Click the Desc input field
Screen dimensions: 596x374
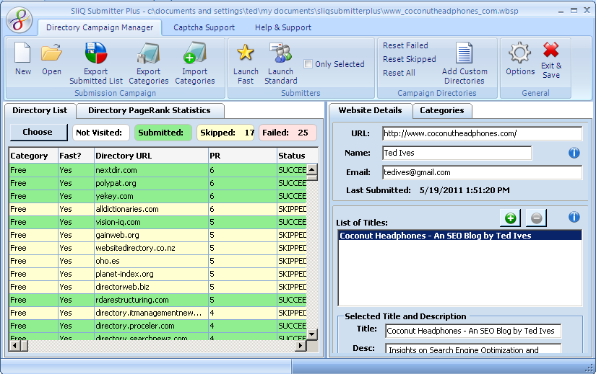point(473,349)
